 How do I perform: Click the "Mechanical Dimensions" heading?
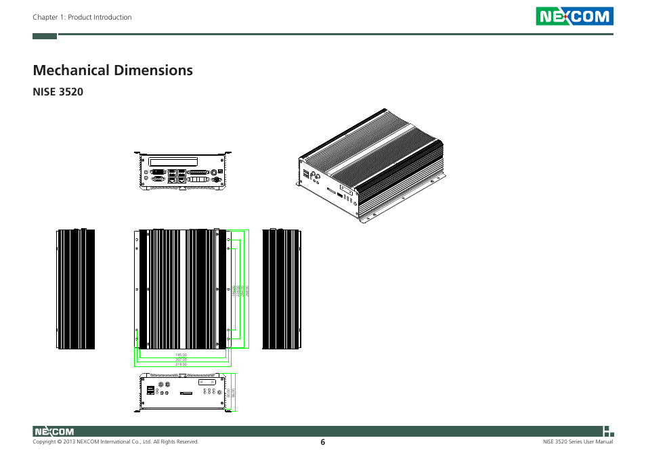coord(112,70)
